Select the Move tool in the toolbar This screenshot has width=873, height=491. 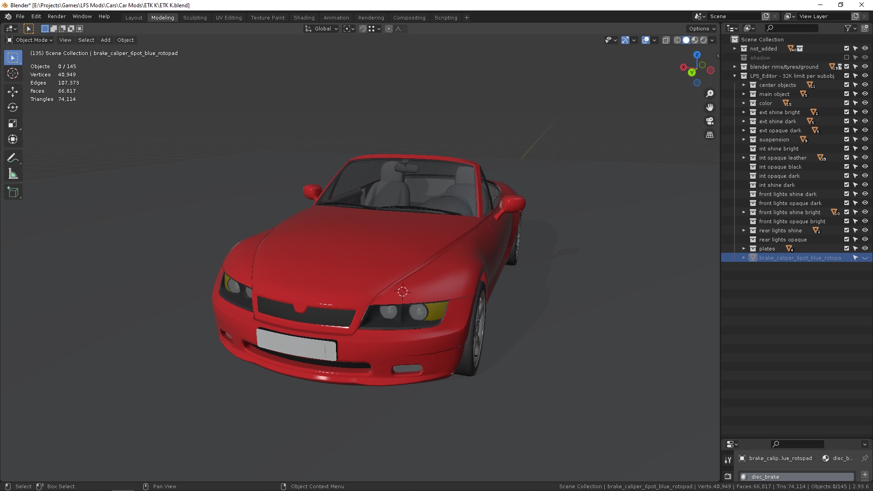pos(13,91)
